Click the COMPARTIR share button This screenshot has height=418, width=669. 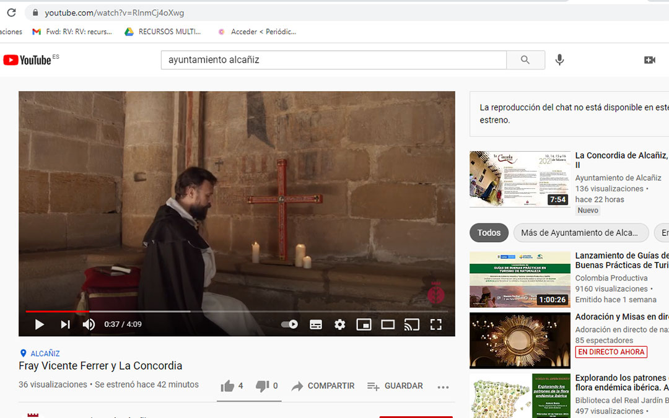tap(323, 386)
